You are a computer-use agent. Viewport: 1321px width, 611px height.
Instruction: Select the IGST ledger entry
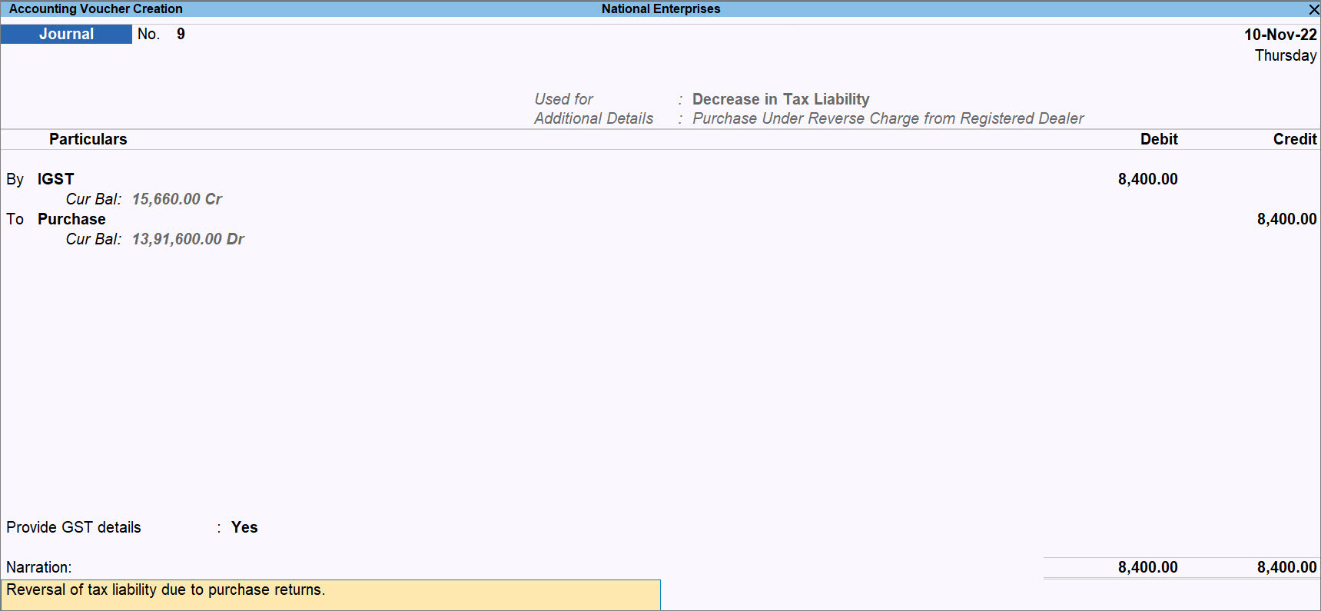55,179
